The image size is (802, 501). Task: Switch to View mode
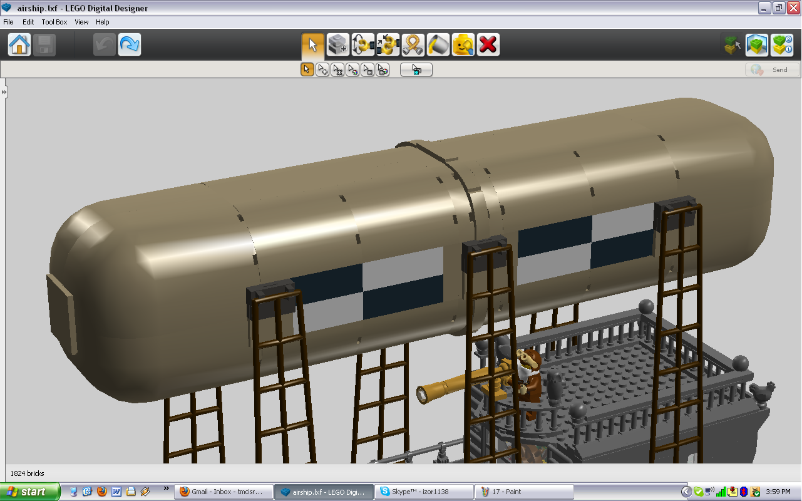757,45
